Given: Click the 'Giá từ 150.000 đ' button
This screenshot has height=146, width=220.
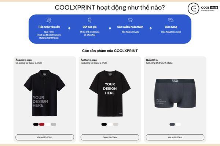Looking at the screenshot, I should 110,137.
